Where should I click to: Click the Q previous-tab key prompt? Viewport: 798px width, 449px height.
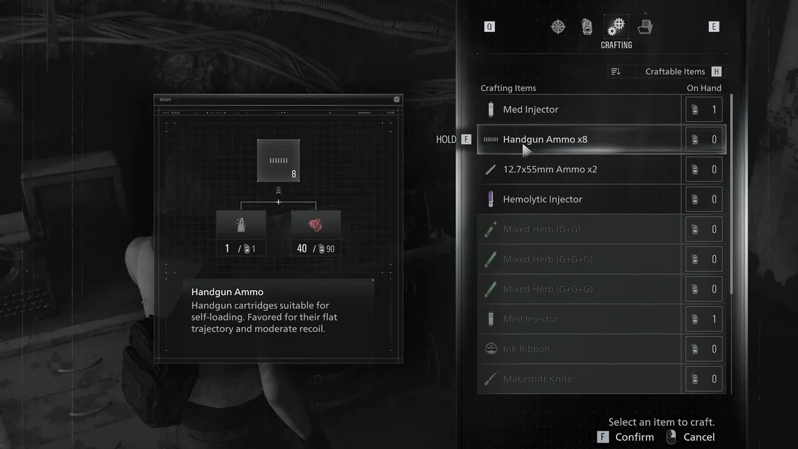[x=489, y=27]
